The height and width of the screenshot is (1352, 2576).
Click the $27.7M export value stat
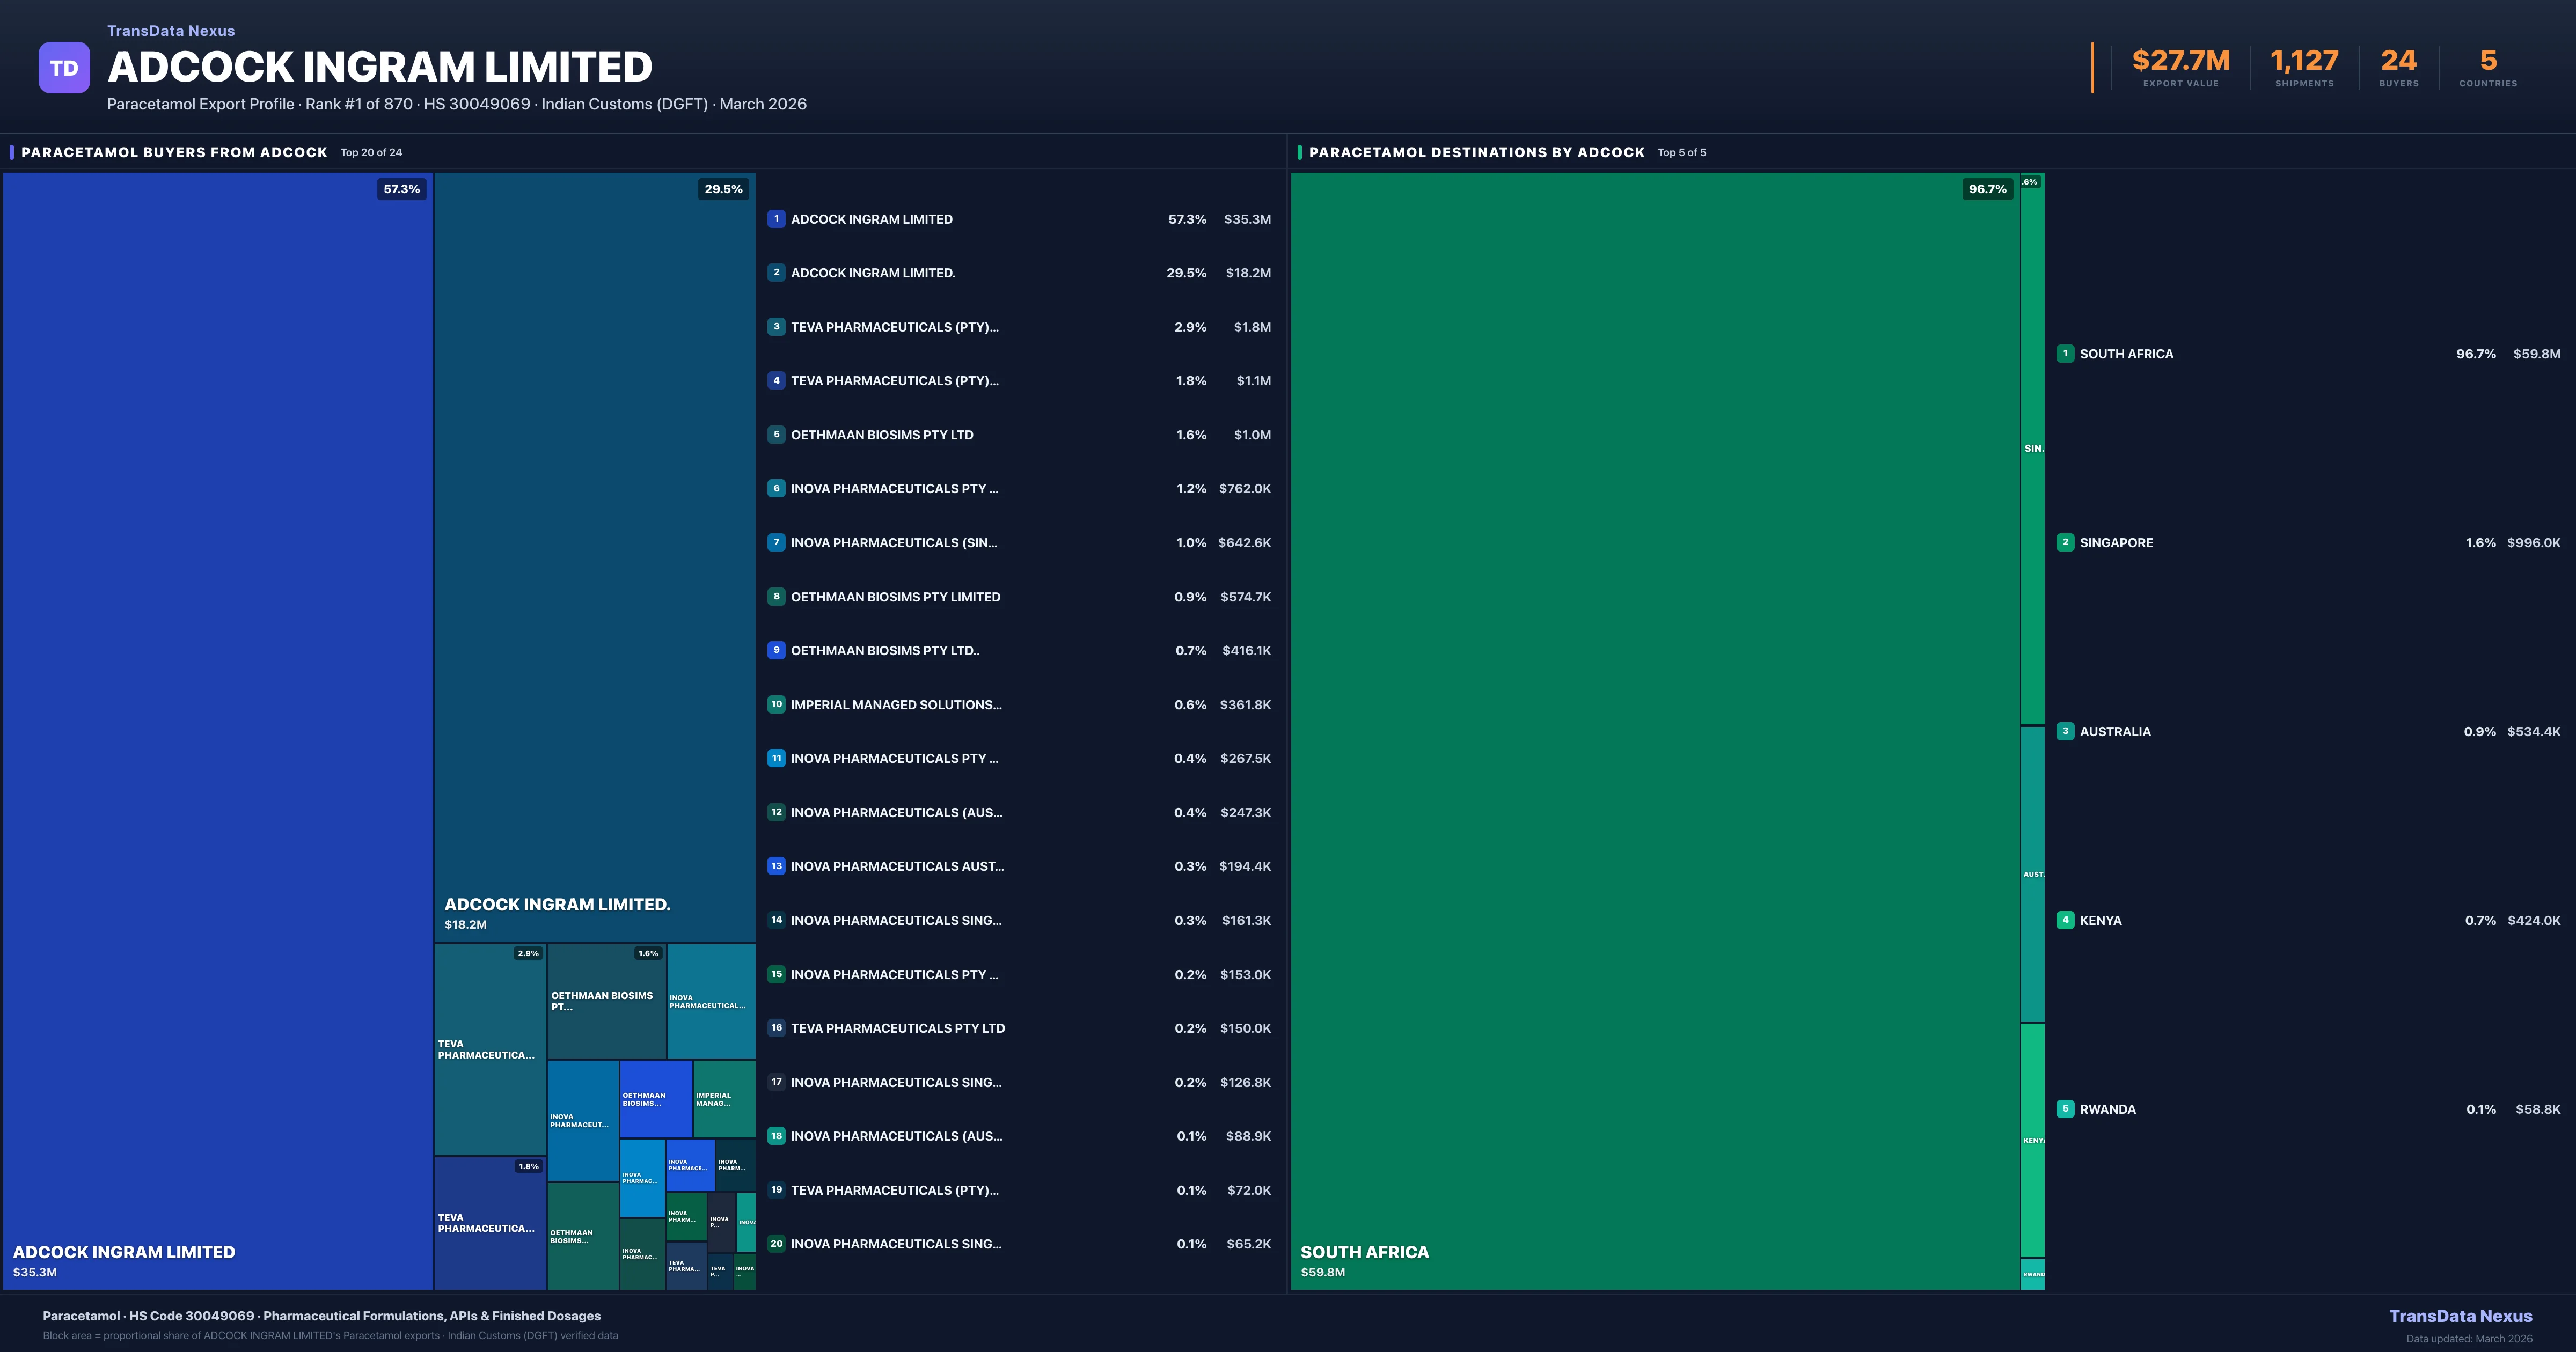pos(2180,61)
